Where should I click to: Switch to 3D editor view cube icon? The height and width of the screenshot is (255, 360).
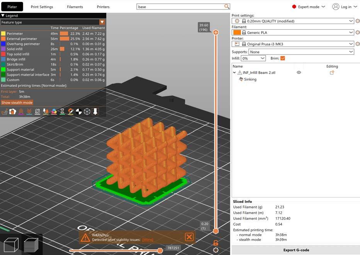(x=11, y=245)
